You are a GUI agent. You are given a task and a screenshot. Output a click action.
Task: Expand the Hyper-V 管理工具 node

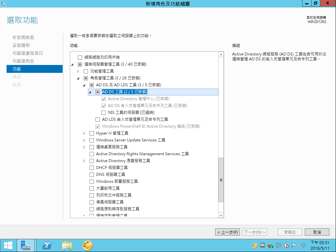(x=84, y=133)
